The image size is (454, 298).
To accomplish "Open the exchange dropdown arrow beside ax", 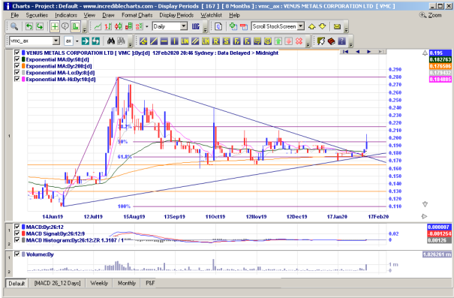I will coord(77,41).
